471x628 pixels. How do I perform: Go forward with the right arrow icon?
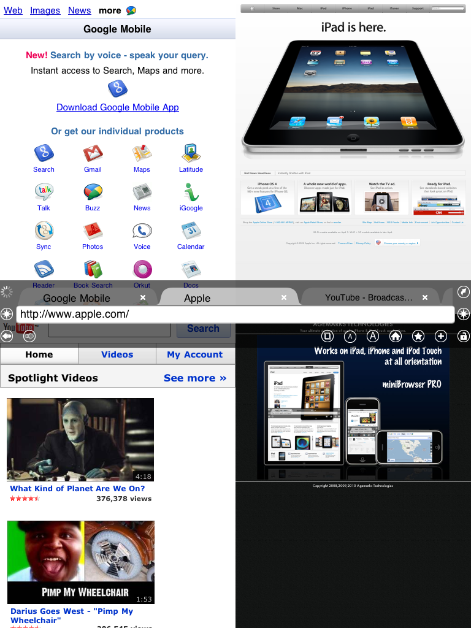29,336
